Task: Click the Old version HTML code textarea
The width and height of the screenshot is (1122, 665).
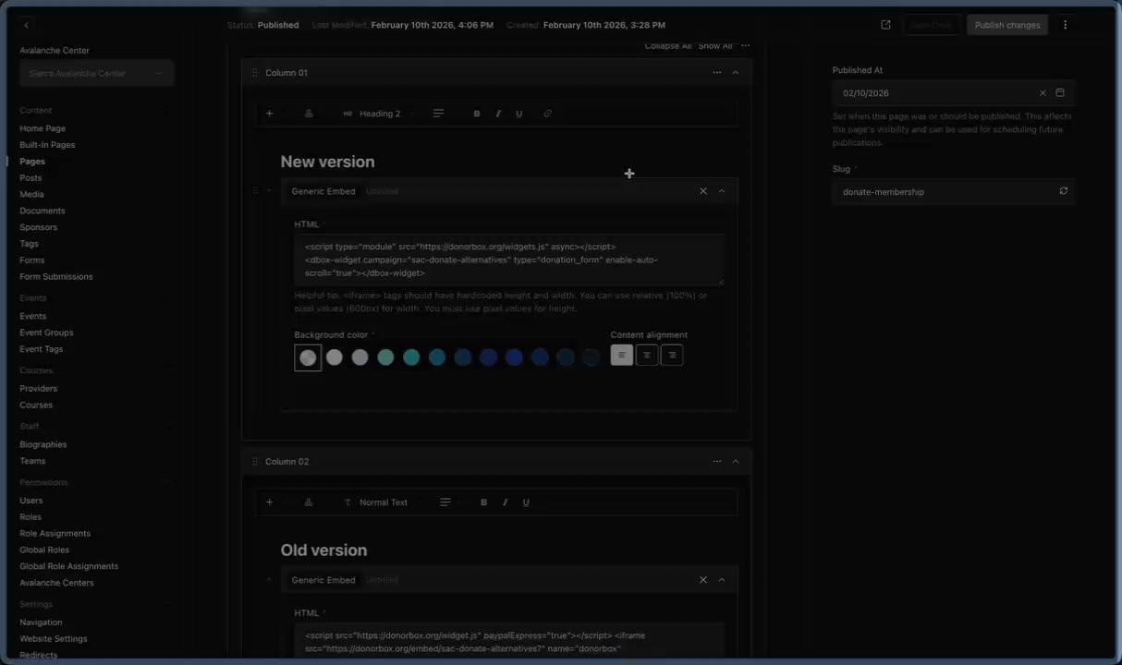Action: (x=508, y=641)
